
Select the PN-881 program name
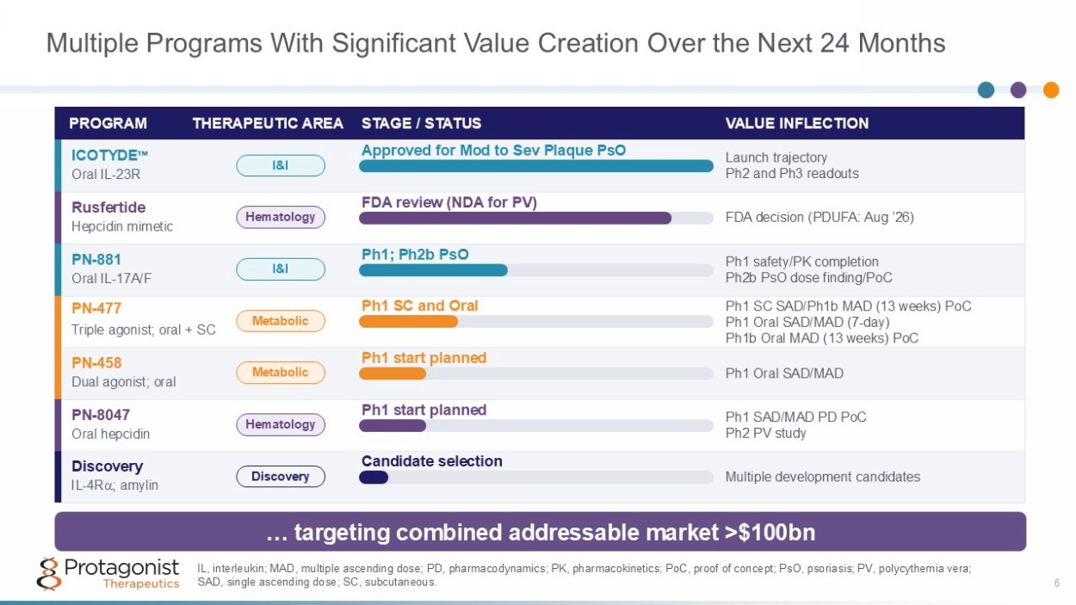96,259
